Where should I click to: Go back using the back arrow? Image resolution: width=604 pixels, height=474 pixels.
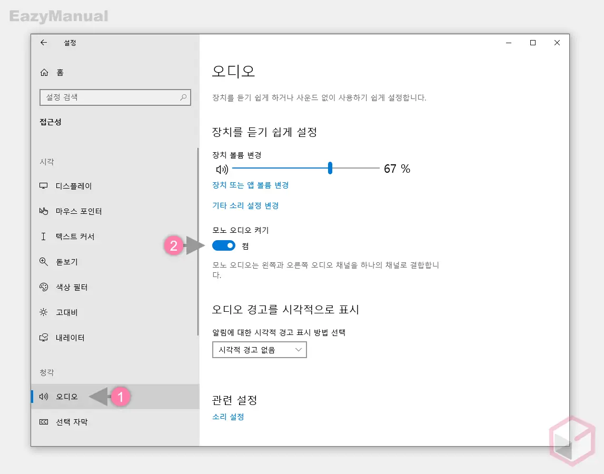[x=44, y=42]
